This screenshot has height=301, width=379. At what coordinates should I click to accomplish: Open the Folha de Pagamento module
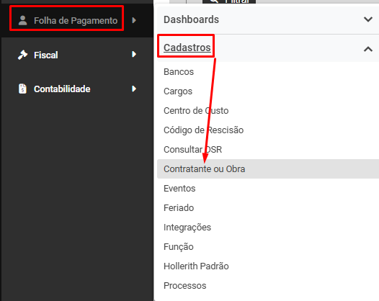pyautogui.click(x=76, y=21)
